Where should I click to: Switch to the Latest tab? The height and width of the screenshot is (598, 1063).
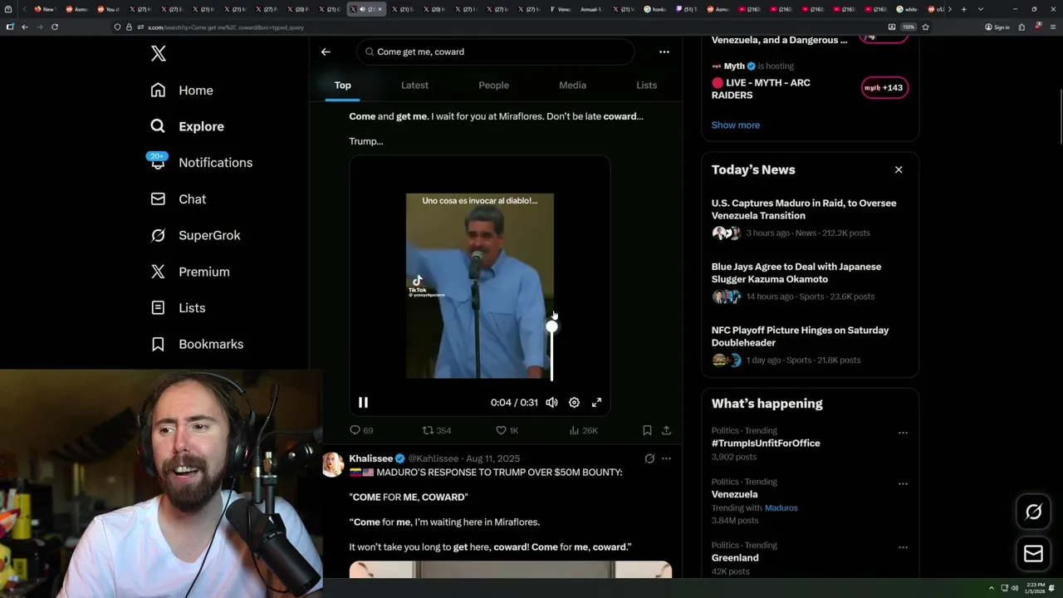(414, 85)
